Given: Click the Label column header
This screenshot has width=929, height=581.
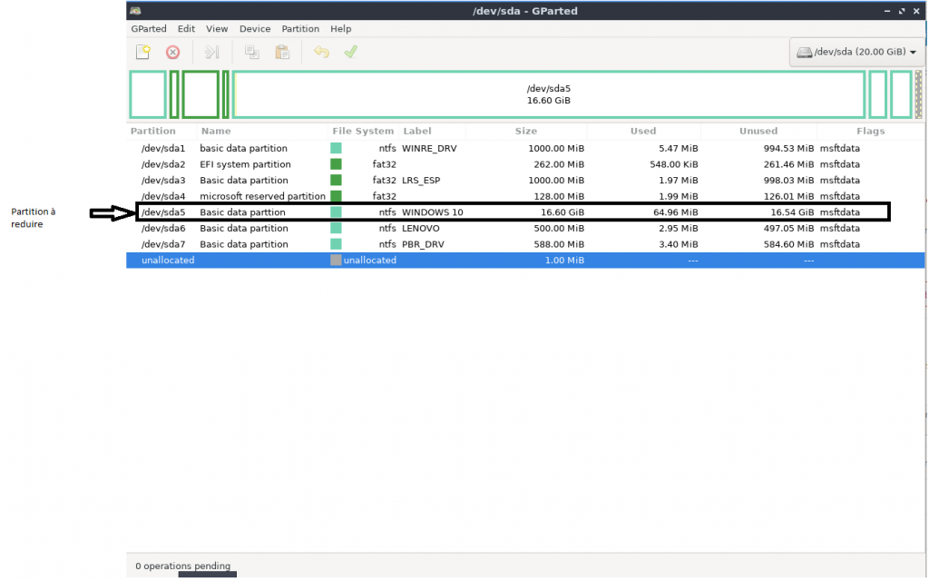Looking at the screenshot, I should pyautogui.click(x=417, y=131).
